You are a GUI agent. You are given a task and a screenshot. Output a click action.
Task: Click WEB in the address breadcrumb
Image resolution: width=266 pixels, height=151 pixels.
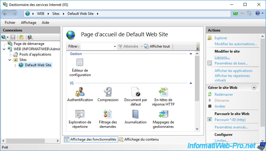coord(41,14)
